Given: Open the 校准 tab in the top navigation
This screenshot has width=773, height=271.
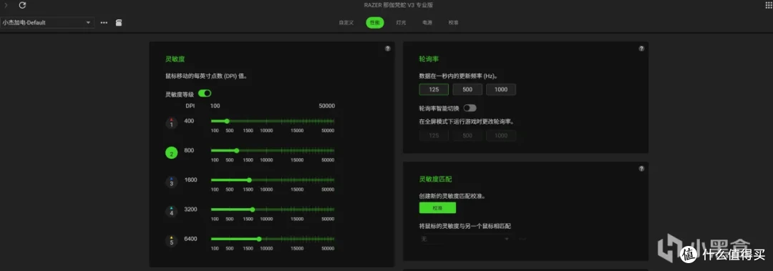Looking at the screenshot, I should [453, 23].
